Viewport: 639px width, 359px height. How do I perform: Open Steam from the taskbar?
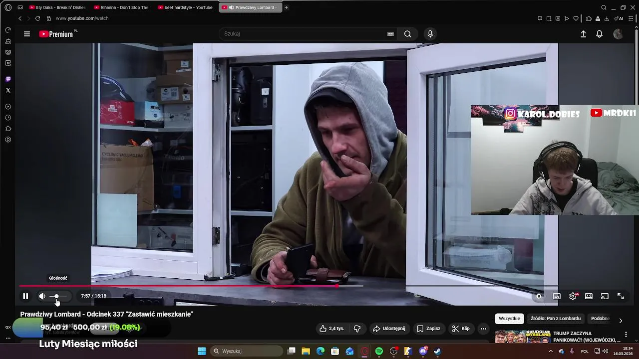437,351
